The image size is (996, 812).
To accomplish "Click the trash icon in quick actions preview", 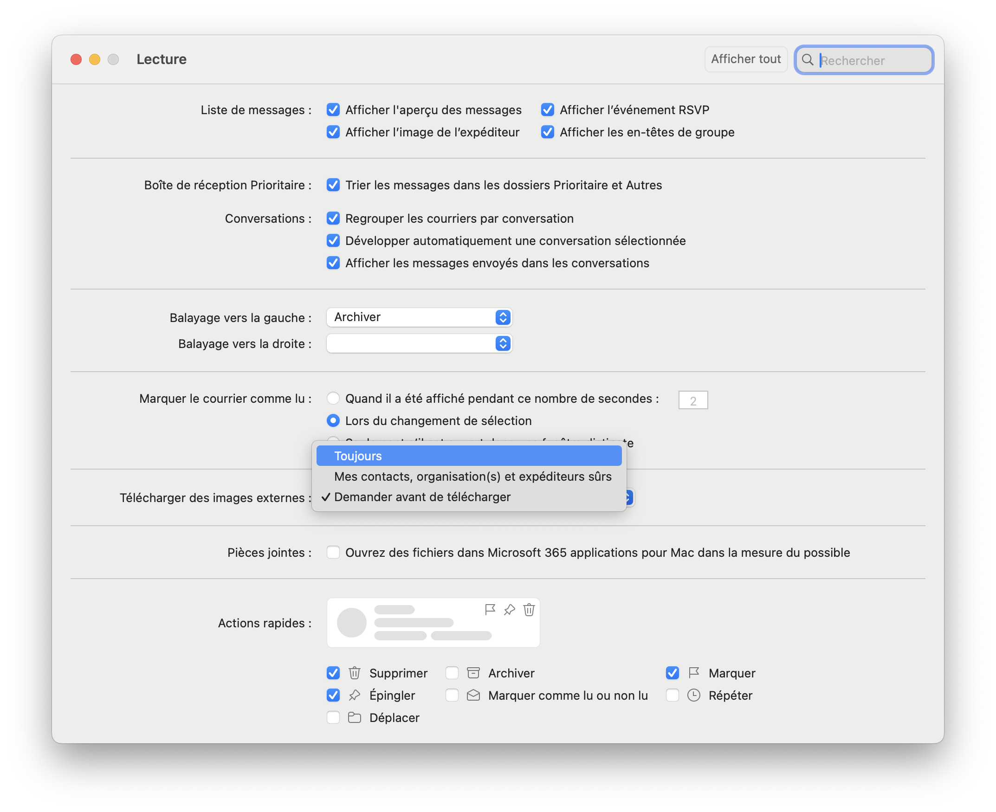I will [x=529, y=610].
